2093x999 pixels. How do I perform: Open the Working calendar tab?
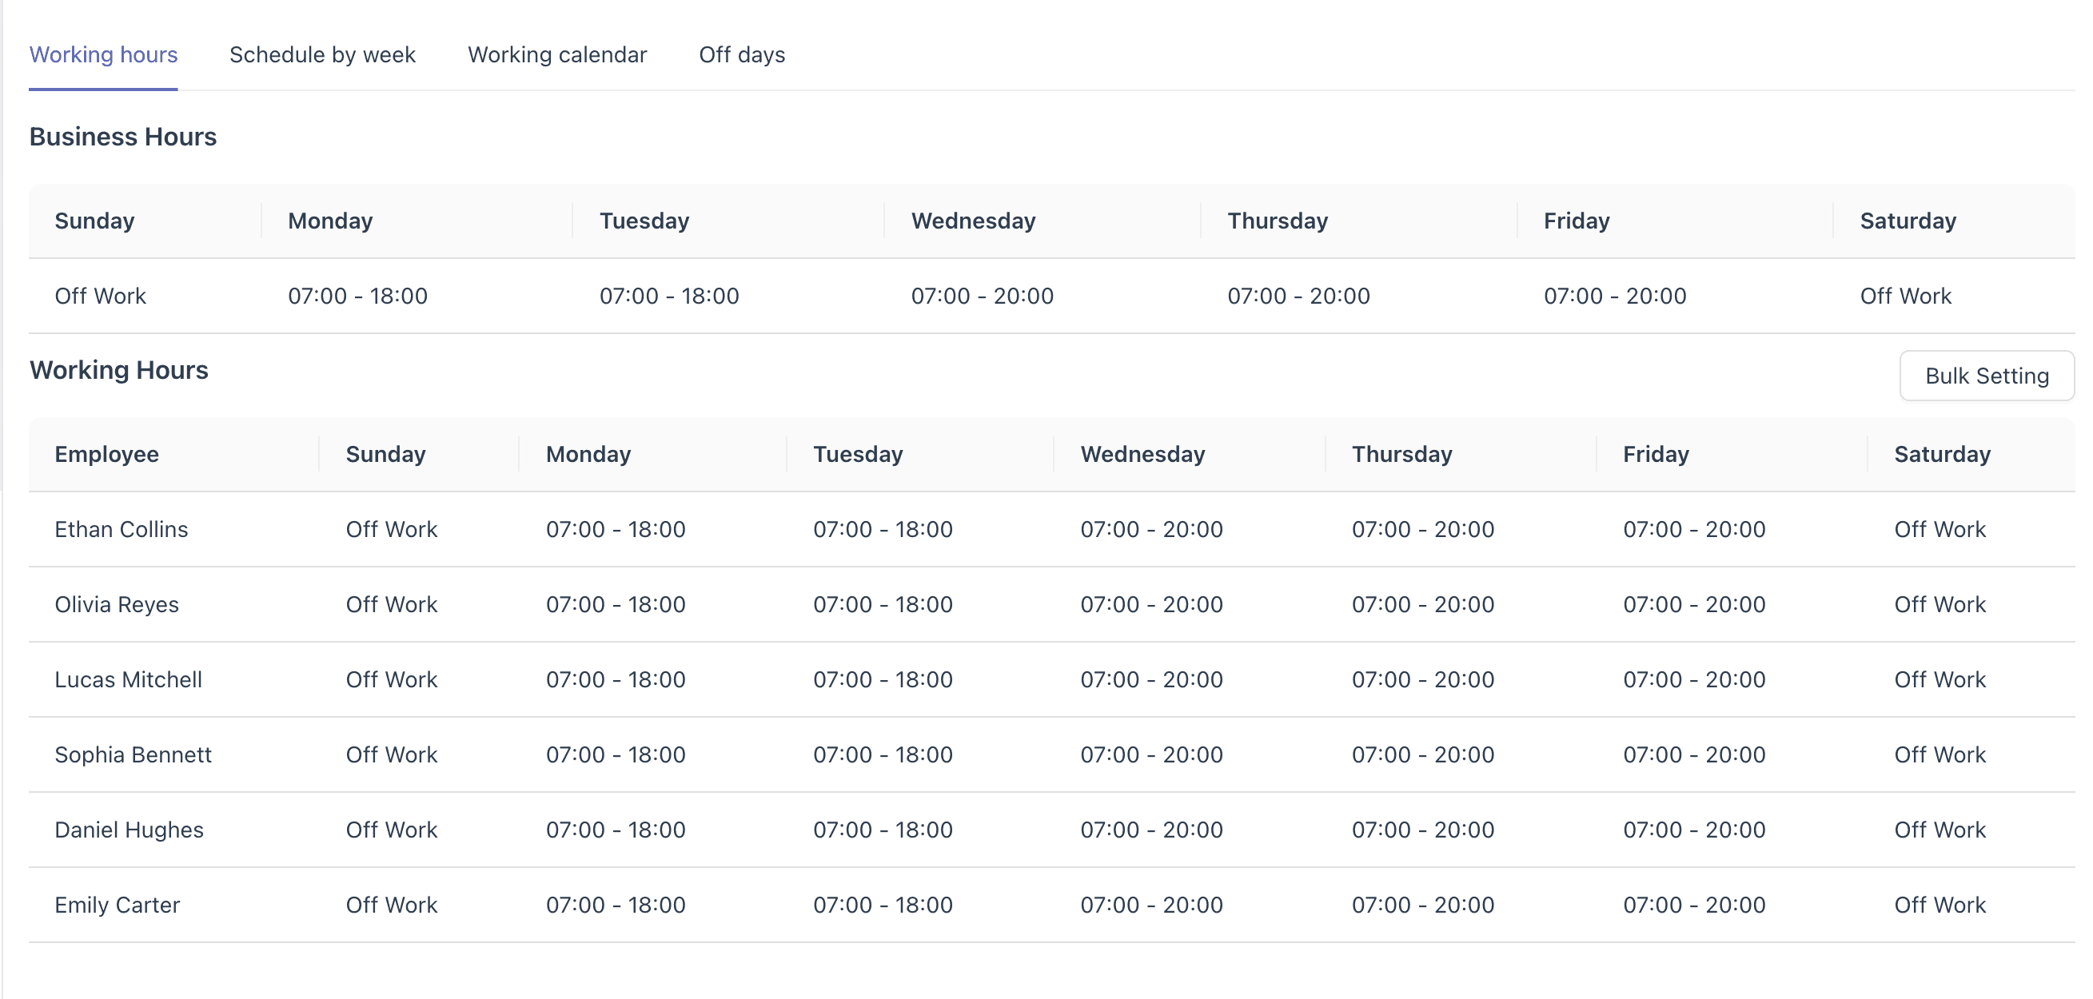click(x=557, y=55)
